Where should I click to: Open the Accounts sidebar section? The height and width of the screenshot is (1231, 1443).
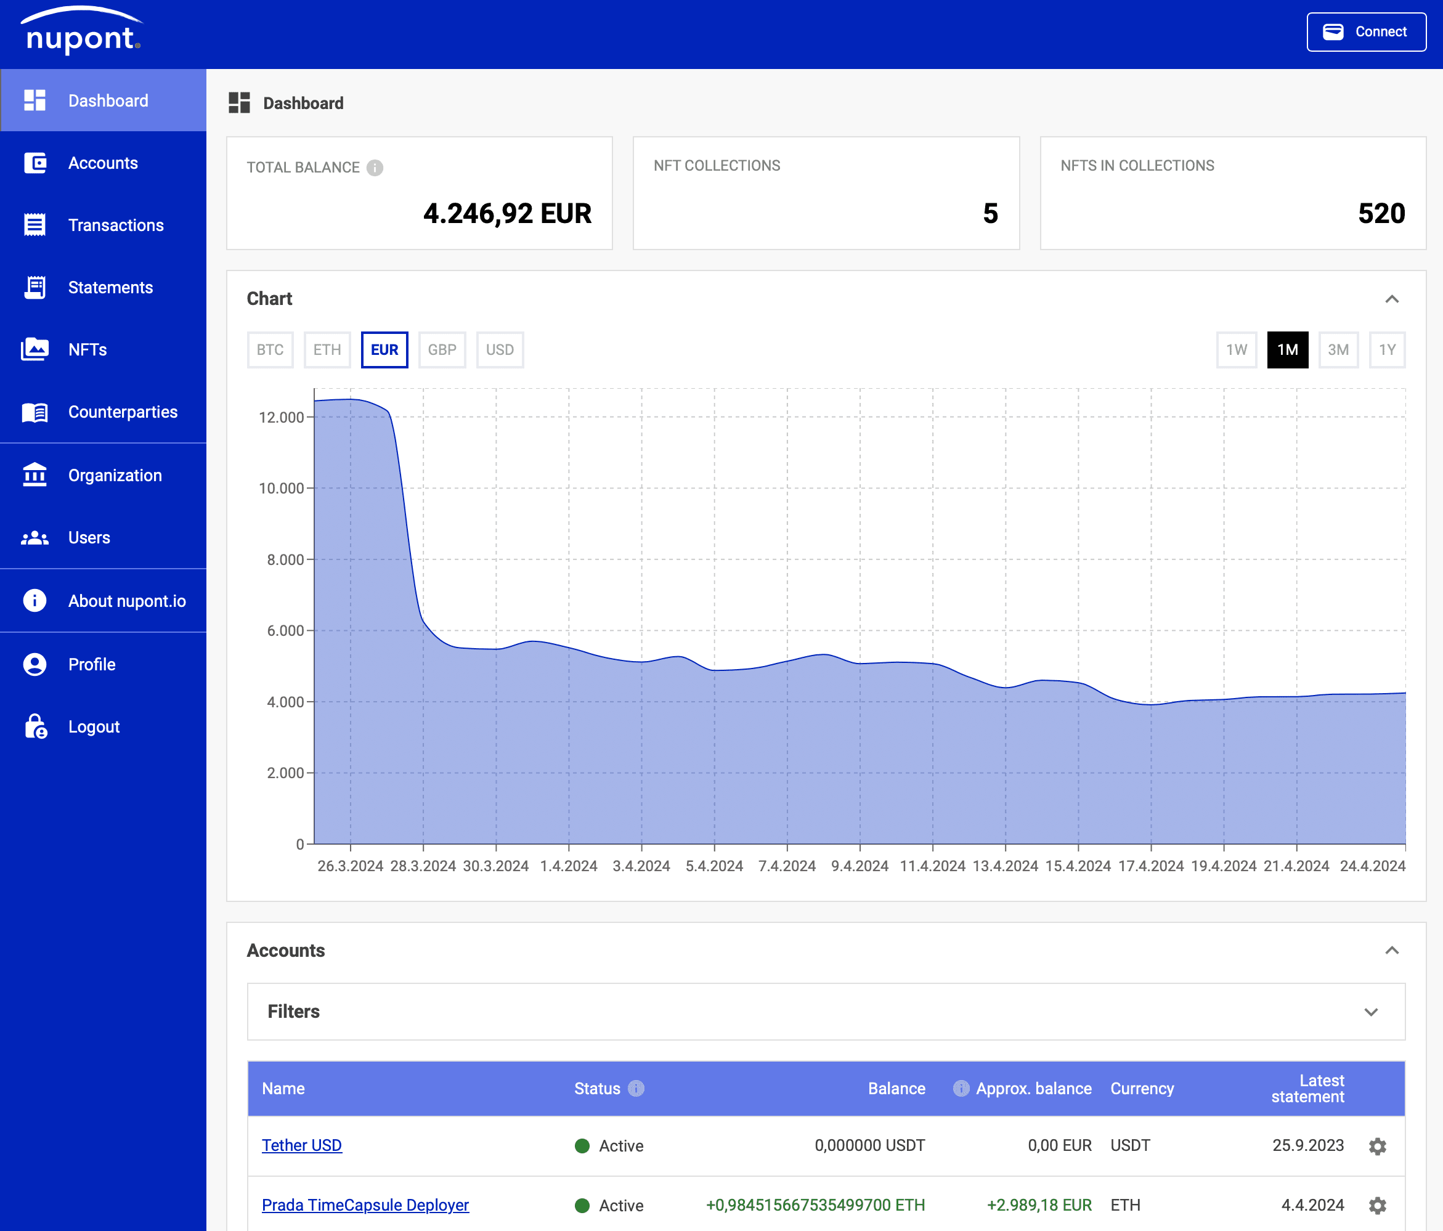[103, 162]
